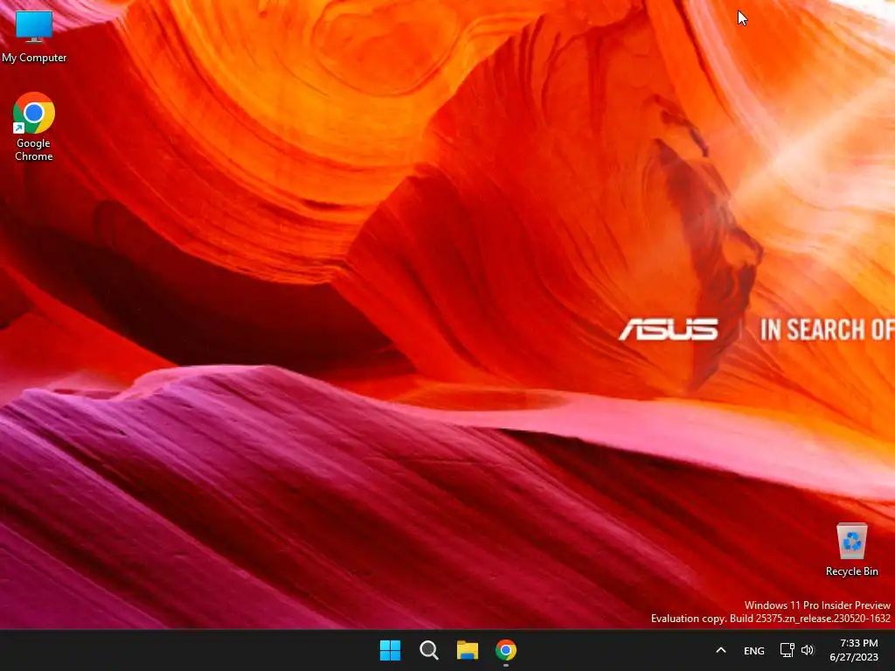The image size is (895, 671).
Task: Open the ENG language switcher
Action: (x=754, y=650)
